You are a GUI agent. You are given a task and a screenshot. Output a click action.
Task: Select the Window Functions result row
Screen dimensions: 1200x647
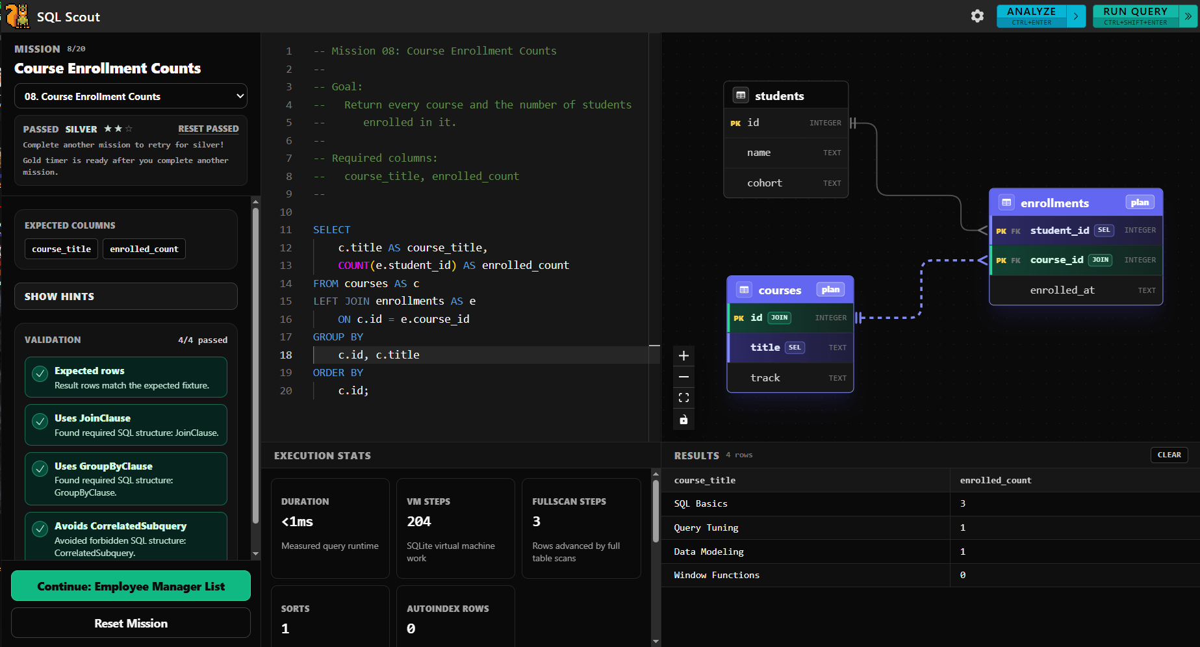click(x=930, y=575)
